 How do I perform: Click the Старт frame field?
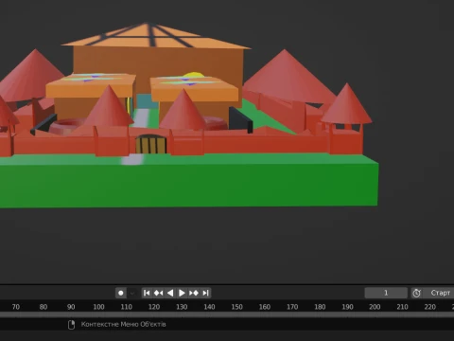coord(438,293)
